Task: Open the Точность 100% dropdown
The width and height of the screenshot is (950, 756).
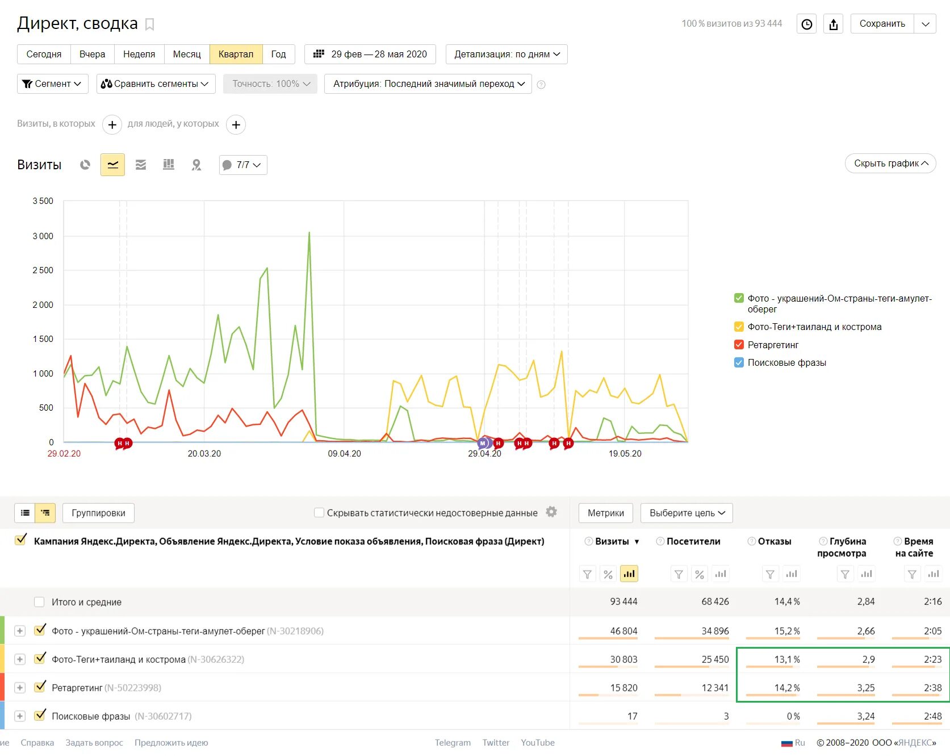Action: [x=270, y=84]
